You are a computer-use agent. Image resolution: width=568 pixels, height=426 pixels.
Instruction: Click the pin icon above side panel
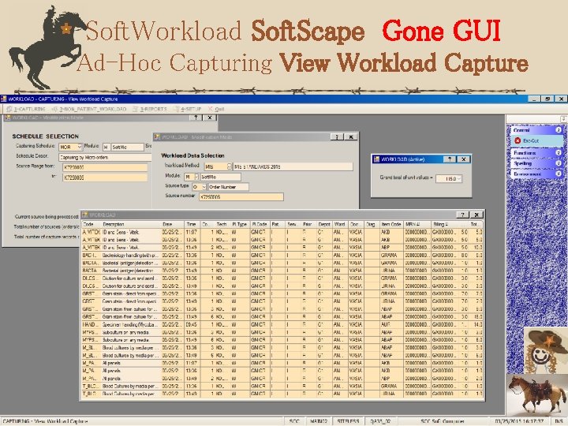coord(563,118)
